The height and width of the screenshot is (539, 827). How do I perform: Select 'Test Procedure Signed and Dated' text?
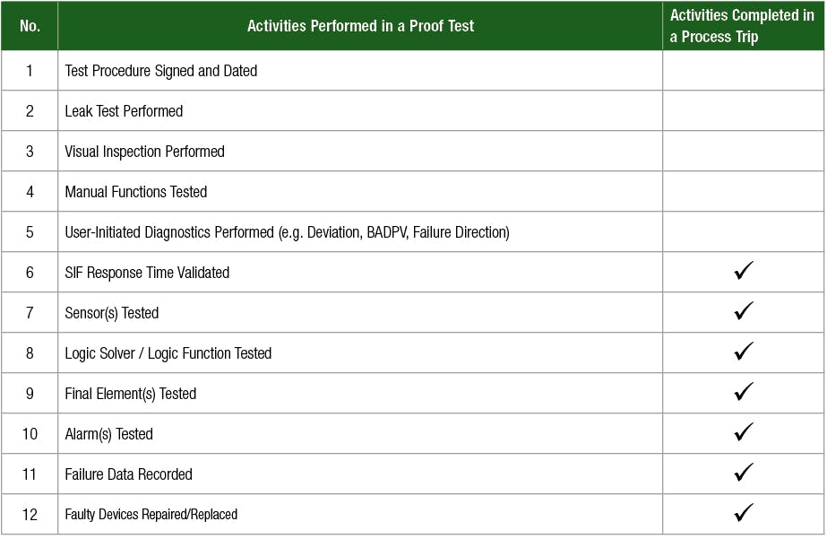click(161, 71)
